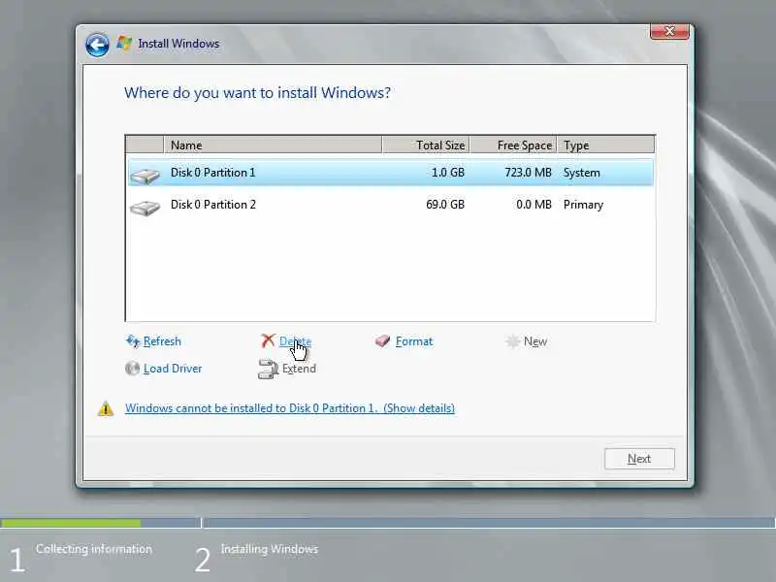Click the Install Windows title text
This screenshot has width=776, height=582.
(x=178, y=44)
